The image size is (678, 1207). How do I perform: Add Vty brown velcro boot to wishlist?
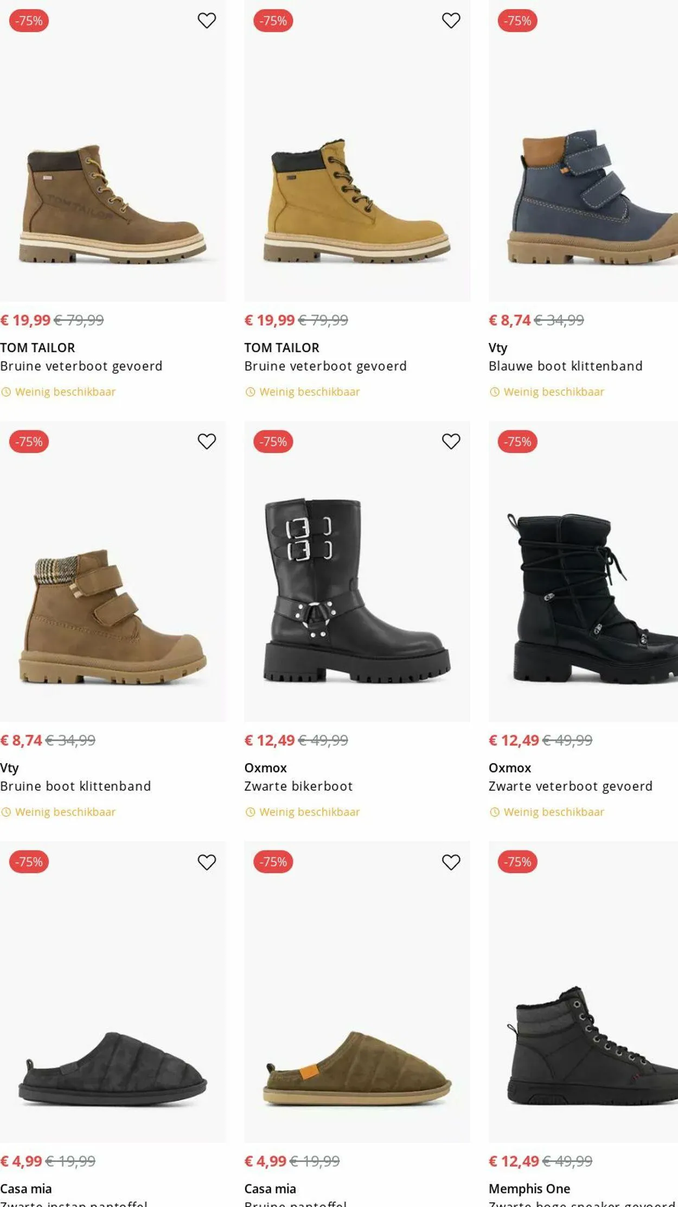[207, 441]
